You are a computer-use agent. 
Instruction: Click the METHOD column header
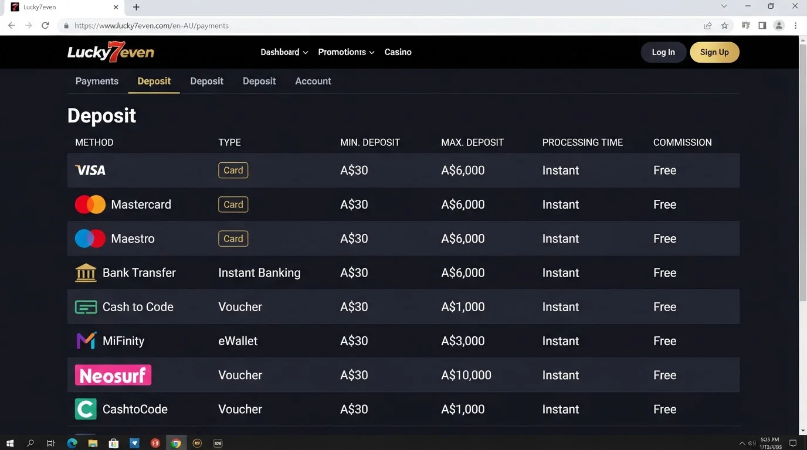[94, 142]
